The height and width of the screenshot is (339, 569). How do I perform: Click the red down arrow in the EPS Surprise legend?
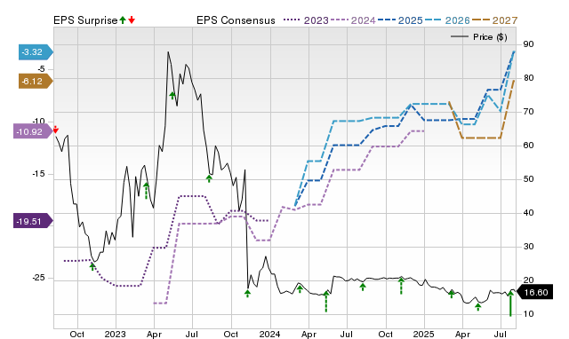click(132, 20)
